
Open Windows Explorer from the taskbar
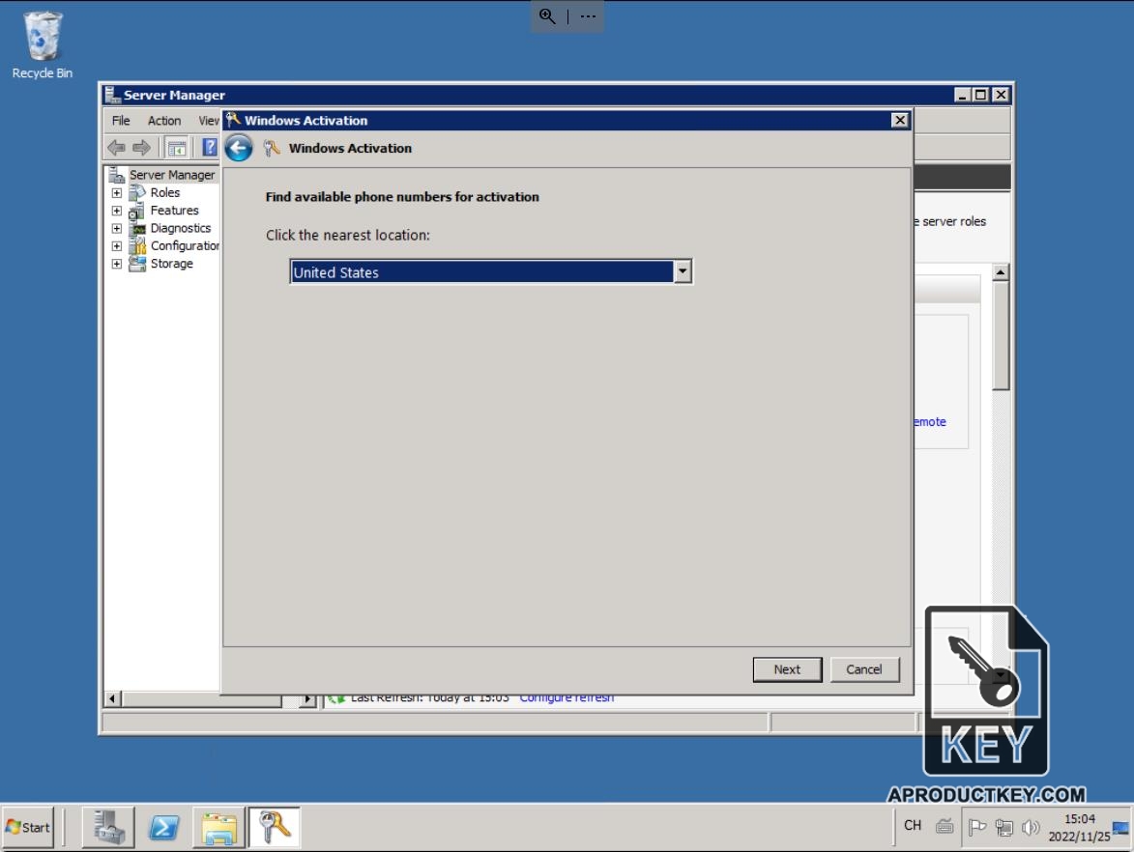coord(219,828)
